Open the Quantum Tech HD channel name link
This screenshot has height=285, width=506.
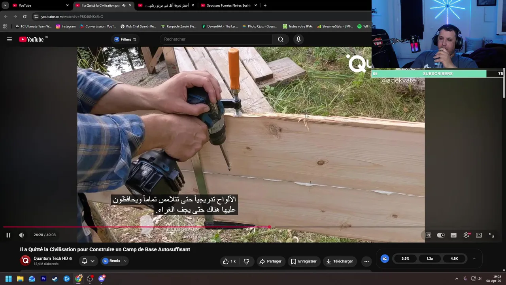(51, 258)
